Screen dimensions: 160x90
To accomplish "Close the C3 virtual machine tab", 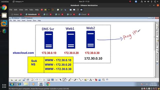I will click(x=74, y=14).
